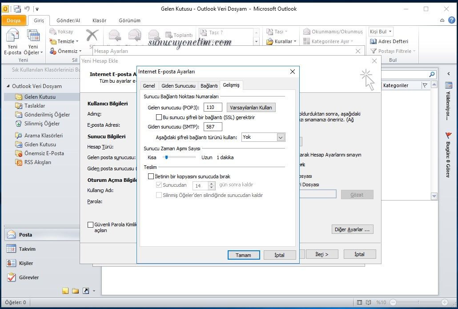Check İletinin bir kopyasını sunucuda bırak
The width and height of the screenshot is (458, 309).
(151, 177)
